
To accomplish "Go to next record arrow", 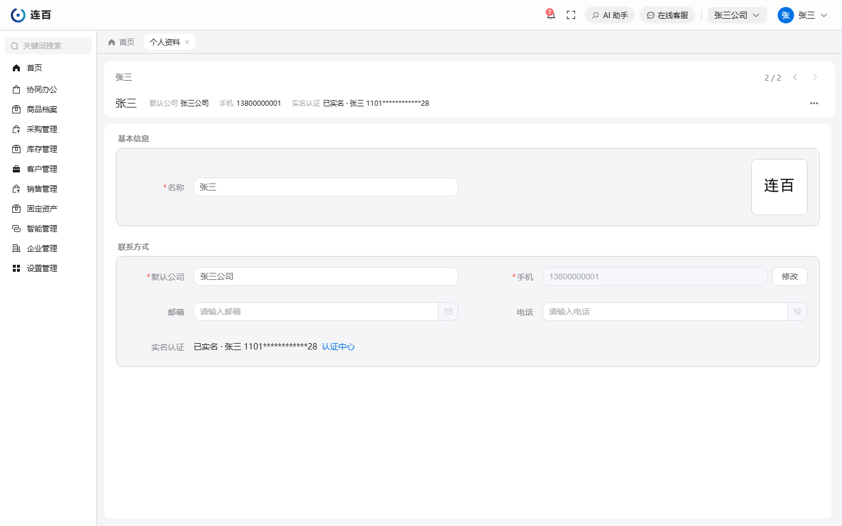I will click(815, 77).
